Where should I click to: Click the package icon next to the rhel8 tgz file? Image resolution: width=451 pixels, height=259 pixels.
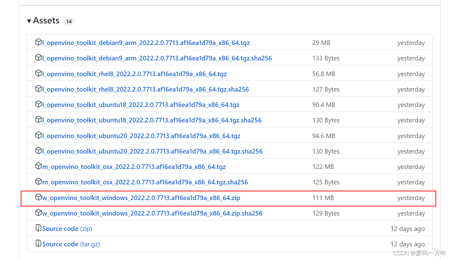[x=38, y=74]
